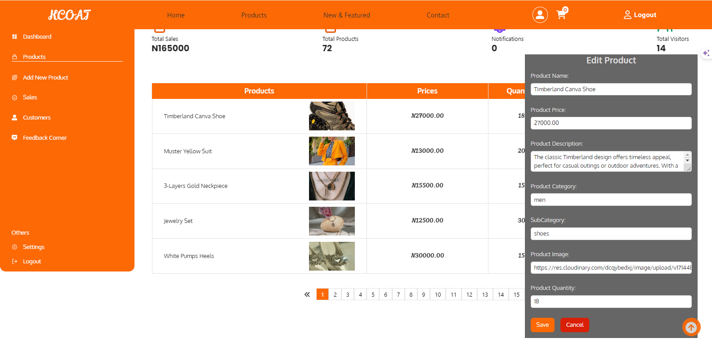Click the Product Name input field
Image resolution: width=712 pixels, height=347 pixels.
click(x=611, y=89)
